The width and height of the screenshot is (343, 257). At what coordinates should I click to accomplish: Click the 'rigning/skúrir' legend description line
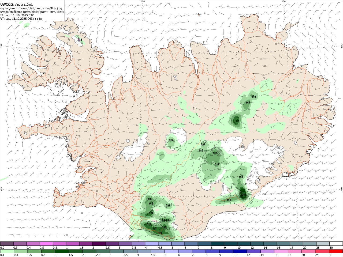(31, 8)
